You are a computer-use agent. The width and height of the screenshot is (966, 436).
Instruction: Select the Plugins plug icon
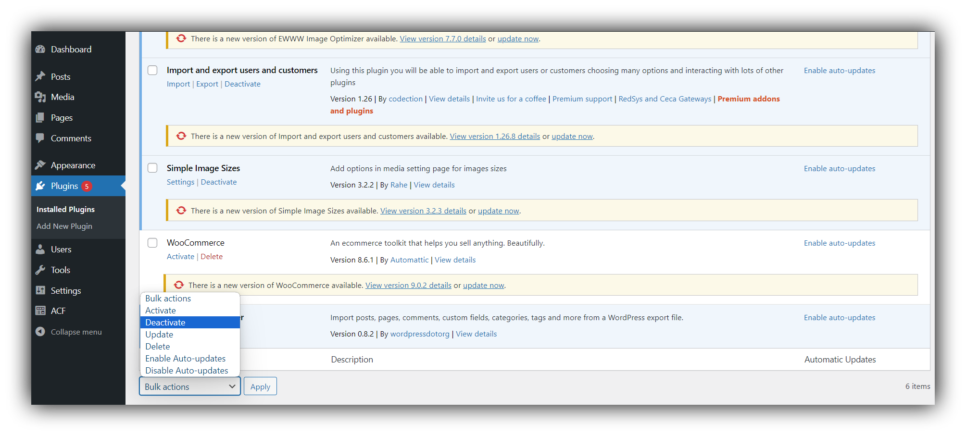[40, 186]
